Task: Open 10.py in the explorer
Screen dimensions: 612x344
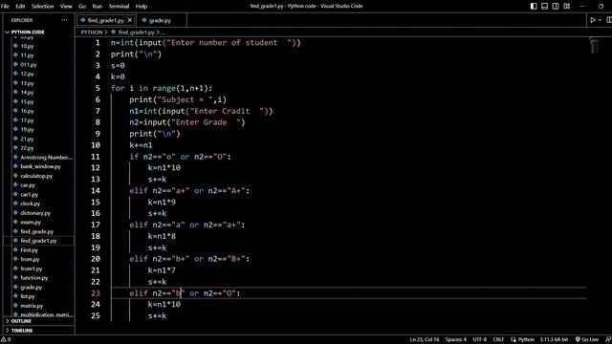Action: click(x=27, y=46)
